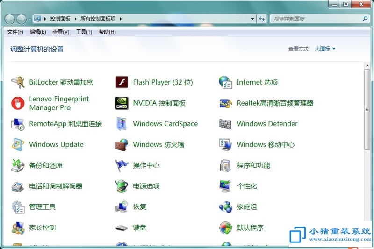Open the 备份和还原 icon
Image resolution: width=374 pixels, height=249 pixels.
click(x=18, y=165)
